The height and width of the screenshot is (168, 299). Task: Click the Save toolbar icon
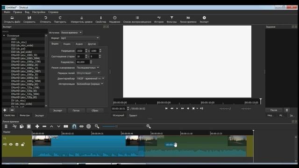[x=29, y=18]
